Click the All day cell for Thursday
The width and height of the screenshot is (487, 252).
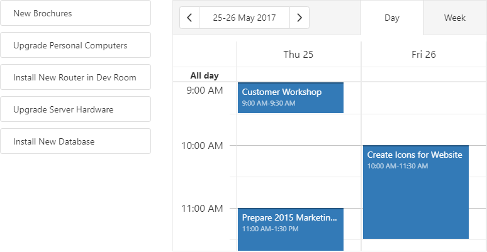(298, 75)
